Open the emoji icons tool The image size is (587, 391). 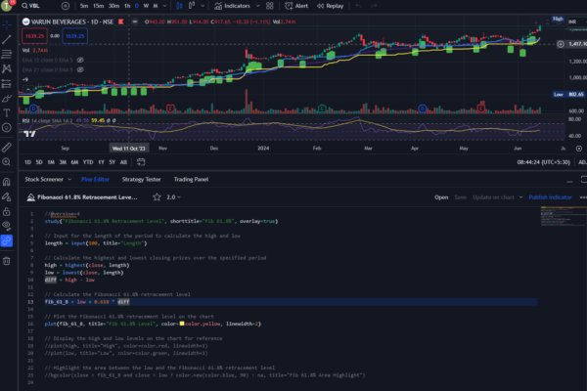point(7,128)
